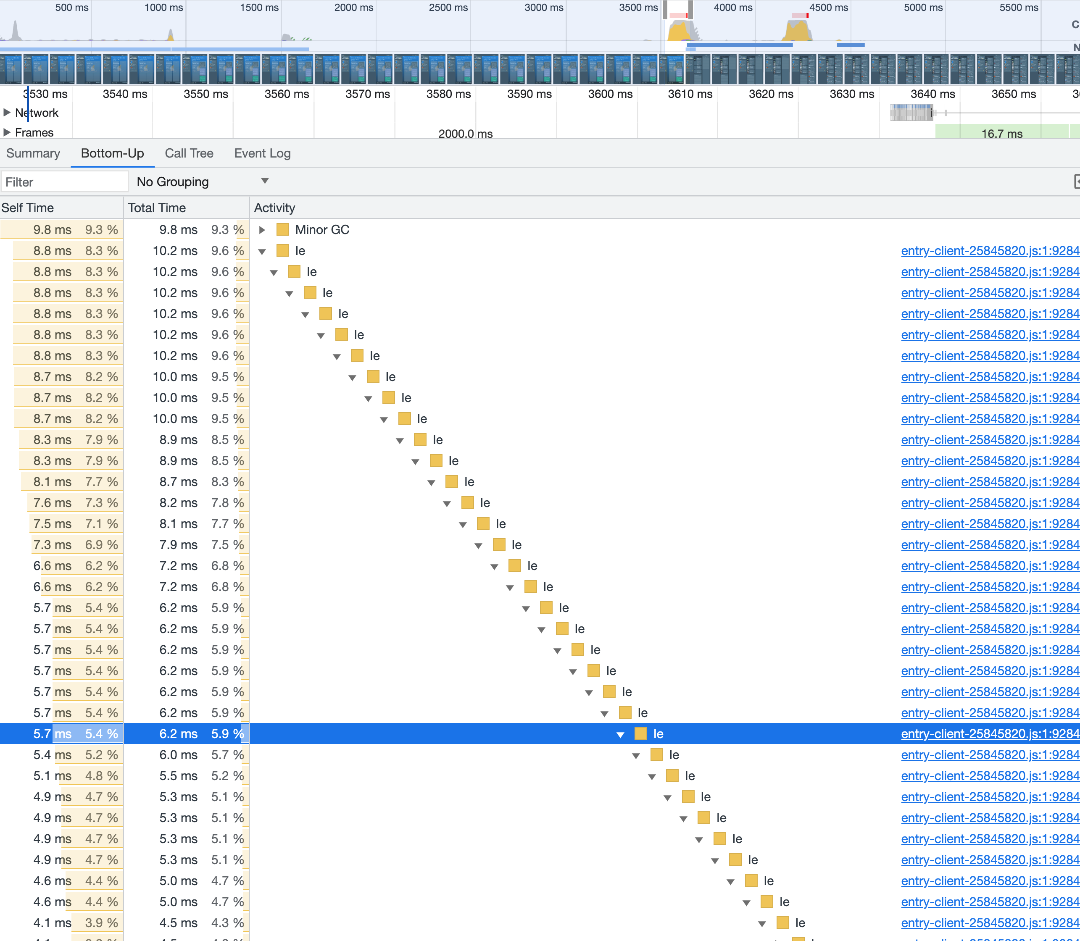Open the No Grouping dropdown
Screen dimensions: 1080x941
click(203, 181)
